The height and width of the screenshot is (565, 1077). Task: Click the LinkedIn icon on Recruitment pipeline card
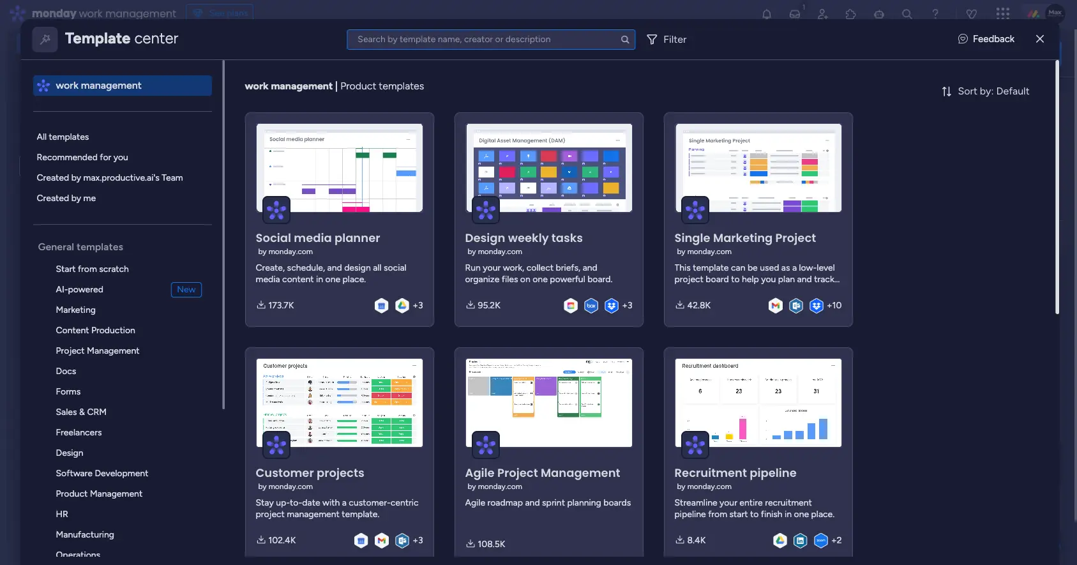[x=801, y=540]
